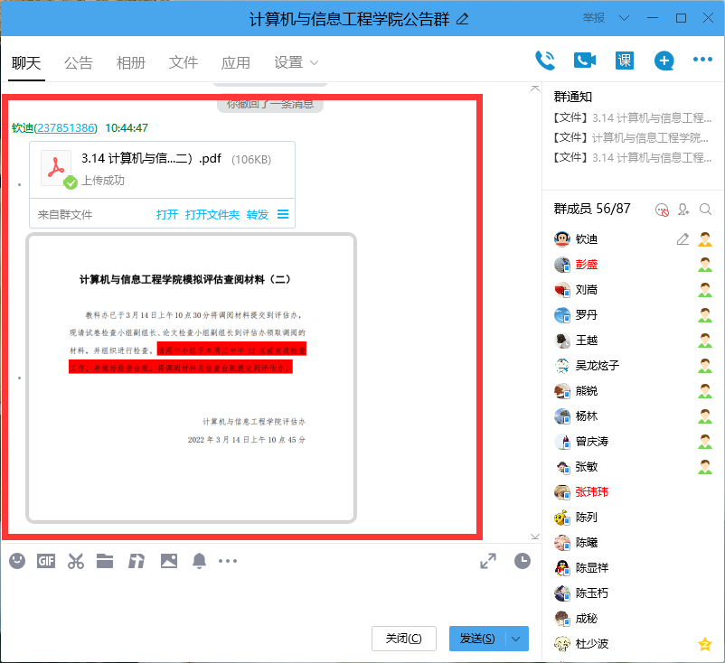Open the PDF with the 打开 link
The height and width of the screenshot is (663, 725).
pyautogui.click(x=168, y=214)
